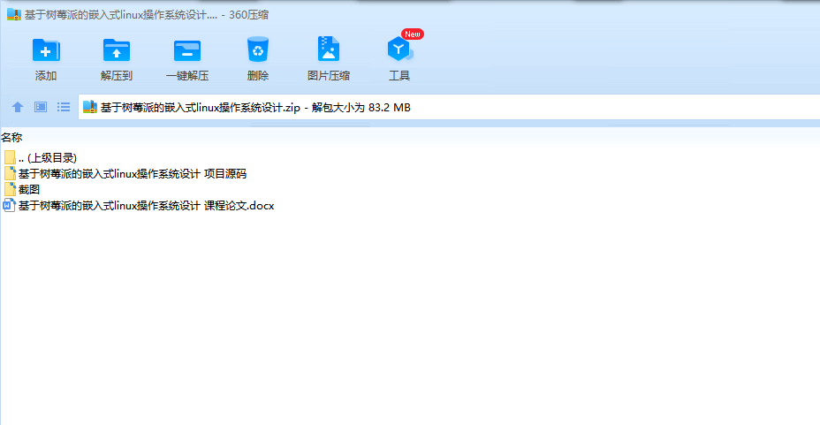
Task: Select the 截图 folder
Action: point(21,189)
